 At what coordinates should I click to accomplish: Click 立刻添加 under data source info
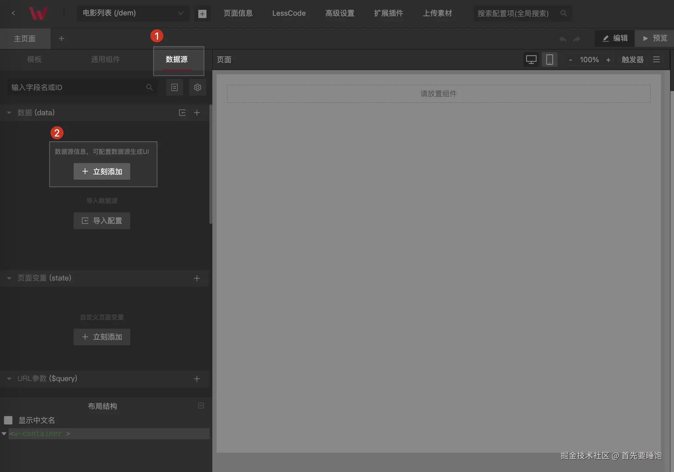point(102,171)
